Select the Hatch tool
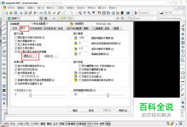The height and width of the screenshot is (127, 187). point(4,86)
